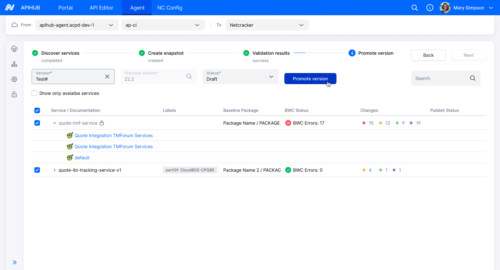Collapse the quote-tmf-service row
This screenshot has height=270, width=500.
pos(55,123)
